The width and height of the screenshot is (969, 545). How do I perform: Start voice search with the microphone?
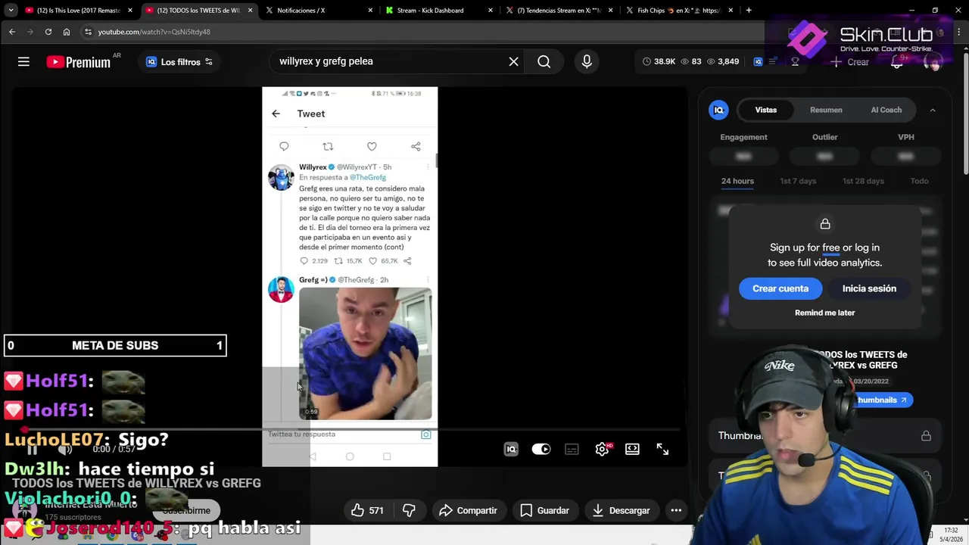pos(587,61)
